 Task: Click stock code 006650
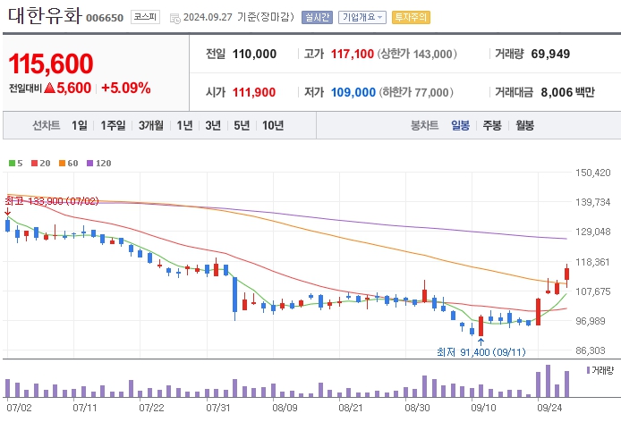105,18
